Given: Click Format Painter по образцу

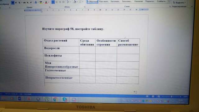Looking at the screenshot, I should 5,4.
